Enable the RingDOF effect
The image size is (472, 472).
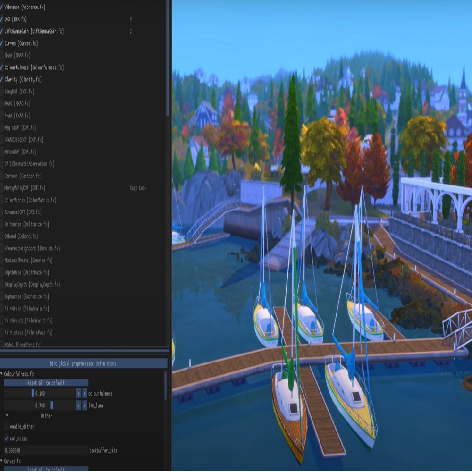coord(1,91)
